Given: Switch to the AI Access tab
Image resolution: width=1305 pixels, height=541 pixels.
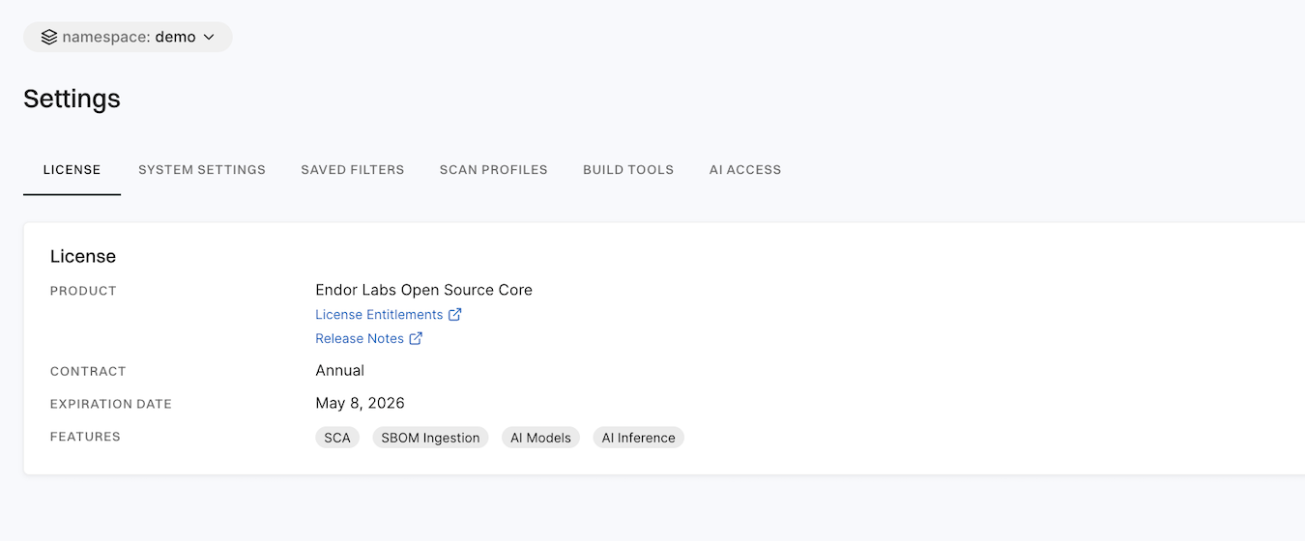Looking at the screenshot, I should [744, 170].
